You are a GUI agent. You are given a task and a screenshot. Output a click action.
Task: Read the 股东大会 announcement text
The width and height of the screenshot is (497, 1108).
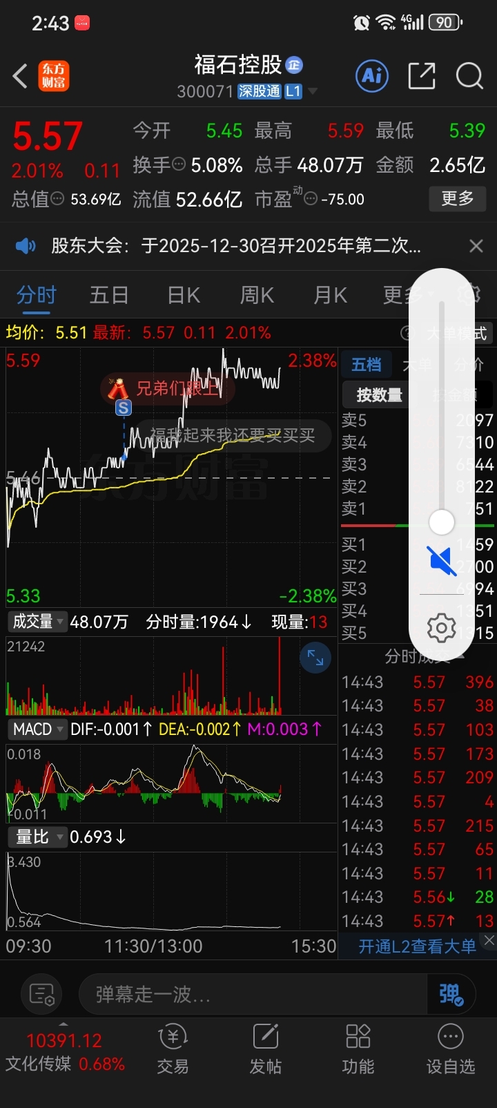[x=236, y=245]
